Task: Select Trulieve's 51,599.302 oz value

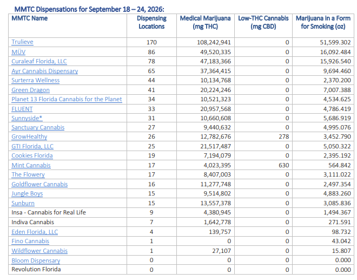Action: pos(335,42)
